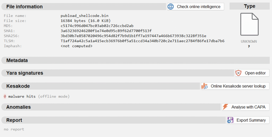
Task: Start Online Kesakode server lookup
Action: click(238, 86)
